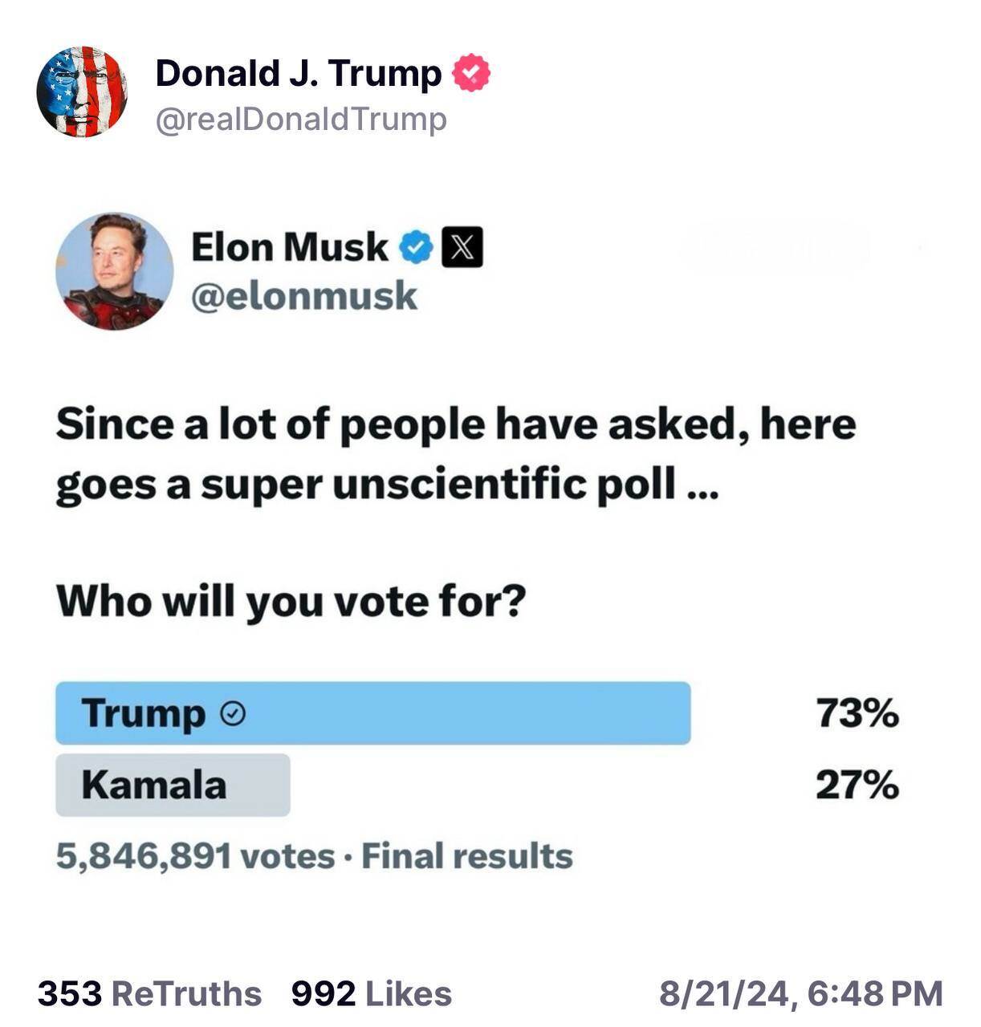Screen dimensions: 981x1027
Task: Select the Kamala poll option bar
Action: click(173, 785)
